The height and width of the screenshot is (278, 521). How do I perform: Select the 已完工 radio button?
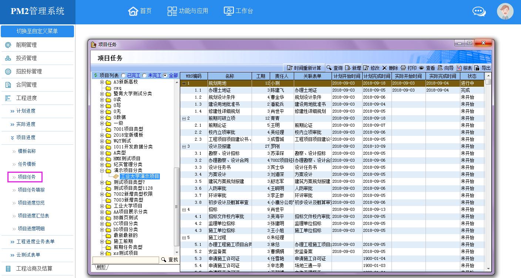point(124,75)
